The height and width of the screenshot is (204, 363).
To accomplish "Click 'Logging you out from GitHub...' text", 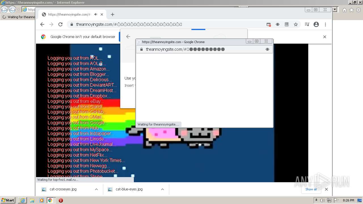I will pos(77,112).
